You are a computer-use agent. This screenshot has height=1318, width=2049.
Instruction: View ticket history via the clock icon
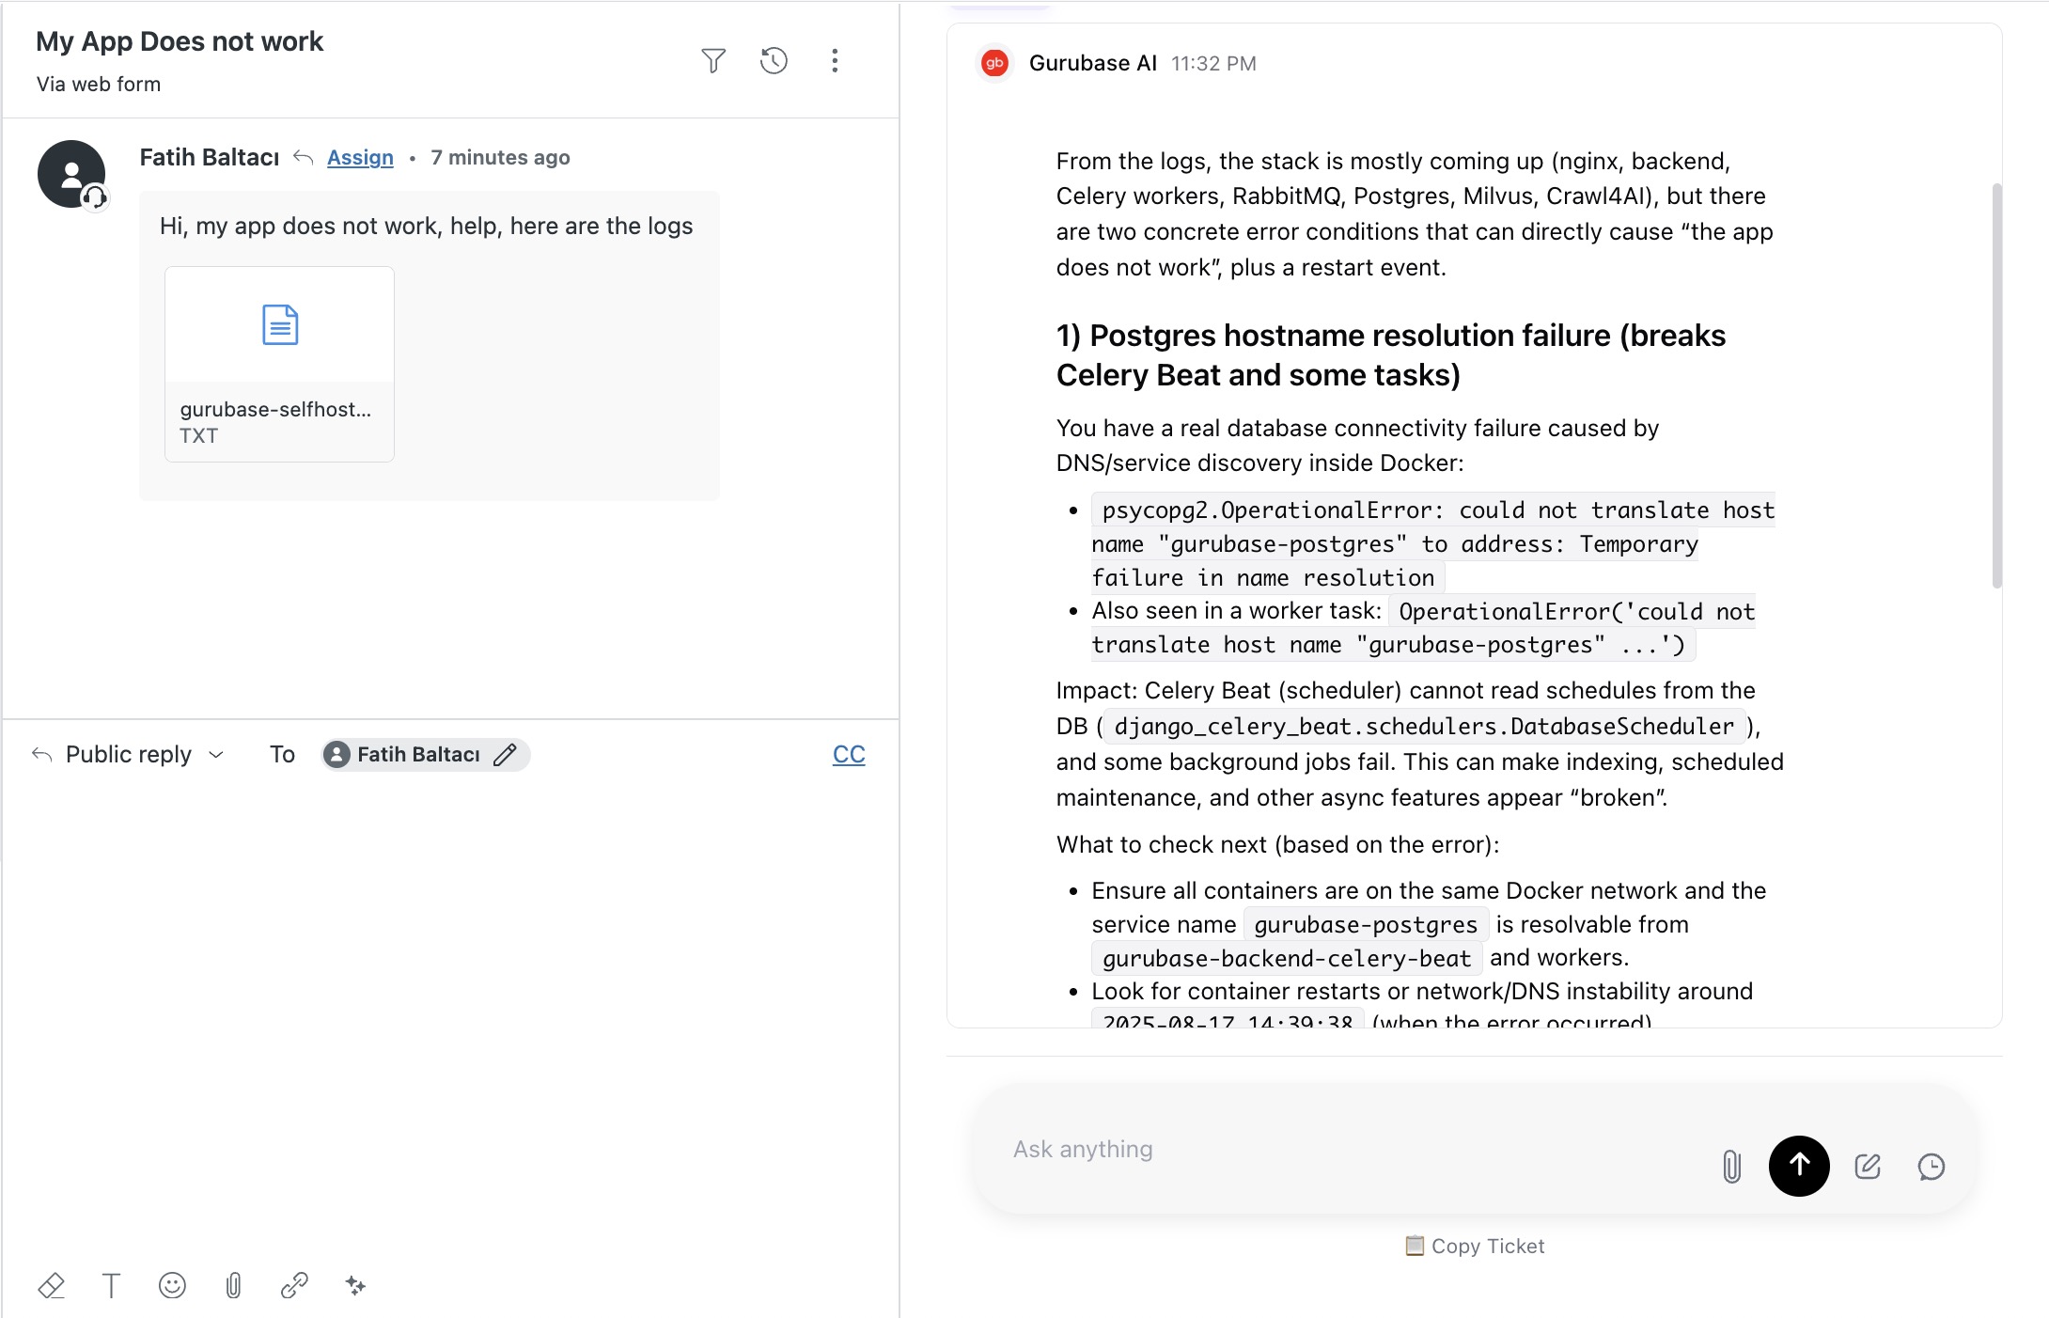[x=774, y=60]
